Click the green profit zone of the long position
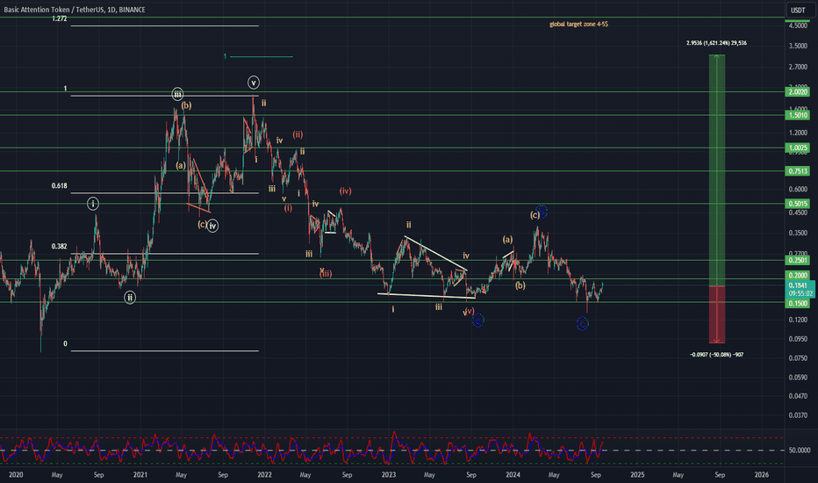 pos(717,170)
